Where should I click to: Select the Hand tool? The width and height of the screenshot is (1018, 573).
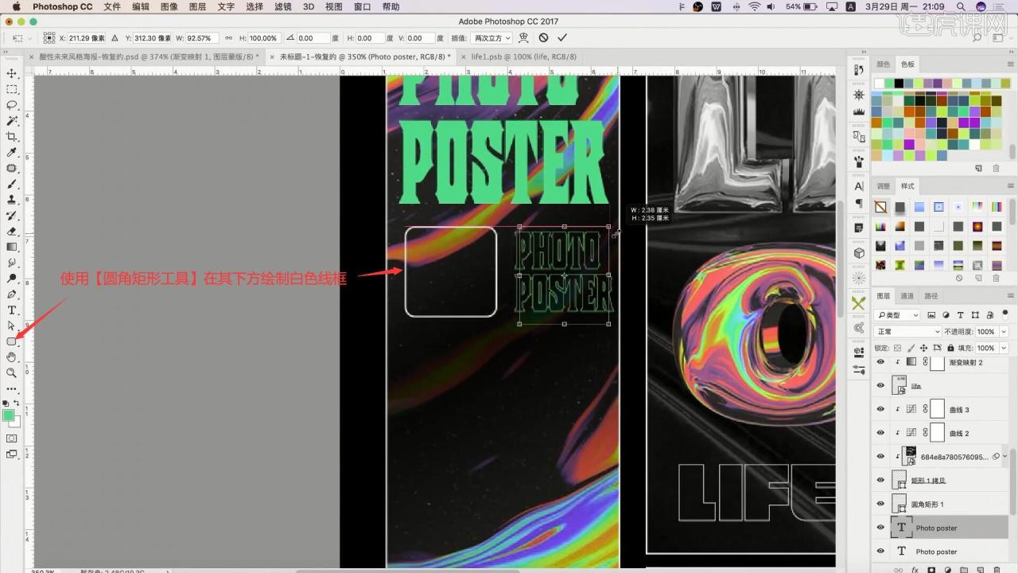[12, 357]
